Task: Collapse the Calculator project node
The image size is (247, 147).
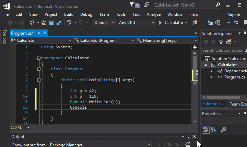Action: tap(205, 65)
